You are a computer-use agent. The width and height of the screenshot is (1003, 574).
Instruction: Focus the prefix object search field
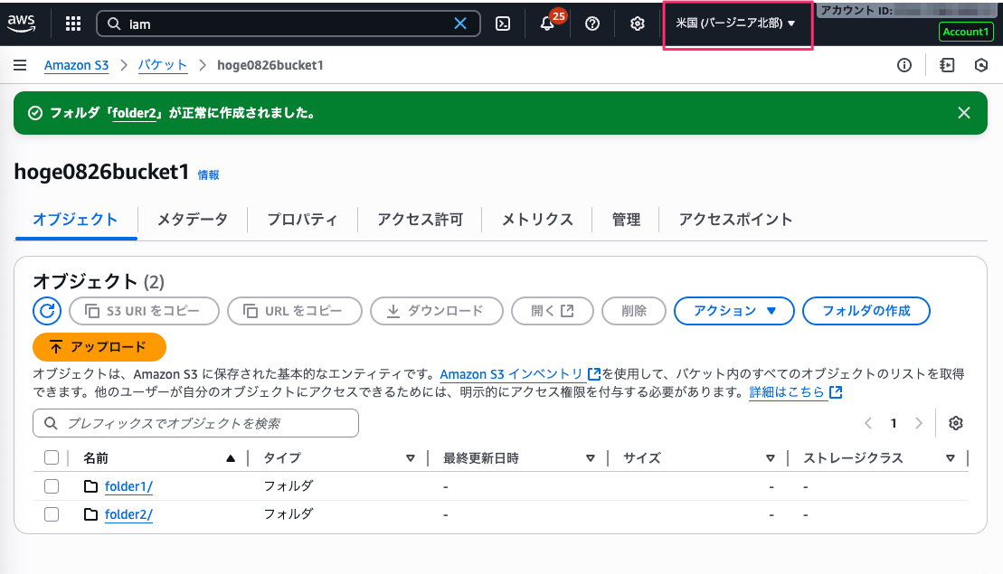tap(195, 423)
